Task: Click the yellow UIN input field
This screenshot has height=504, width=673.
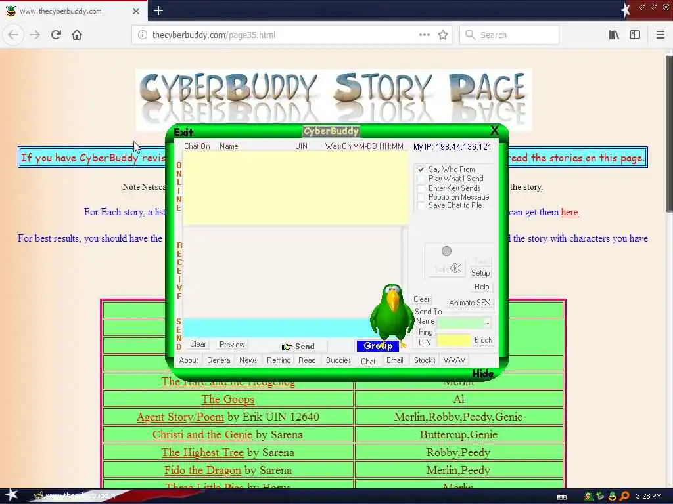Action: [x=453, y=341]
